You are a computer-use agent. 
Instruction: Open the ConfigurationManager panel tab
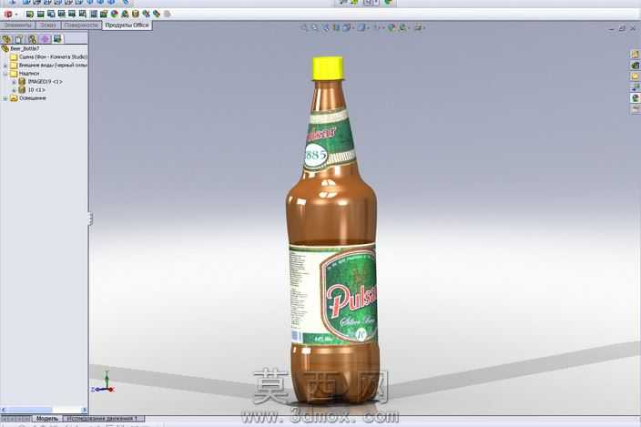(32, 39)
